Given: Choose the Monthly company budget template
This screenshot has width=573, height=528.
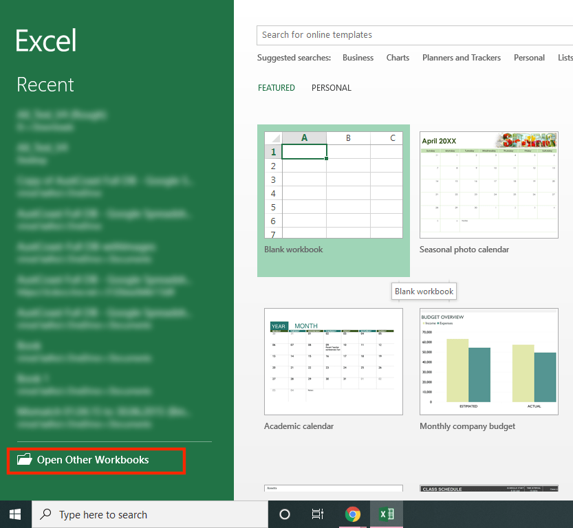Looking at the screenshot, I should (x=488, y=369).
